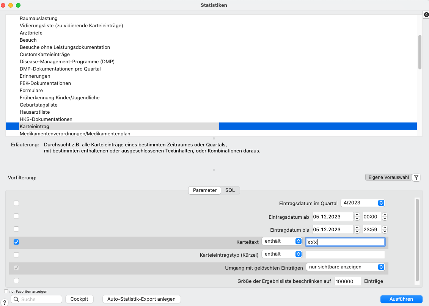
Task: Toggle the nur Favoriten anzeigen checkbox
Action: click(x=6, y=291)
